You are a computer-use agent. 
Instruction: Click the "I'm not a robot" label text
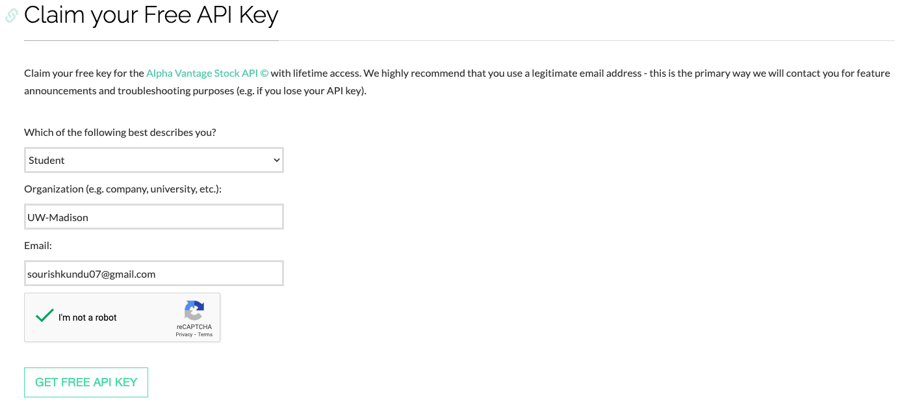pyautogui.click(x=88, y=317)
